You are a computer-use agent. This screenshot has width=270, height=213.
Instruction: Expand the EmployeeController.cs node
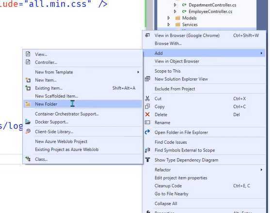click(x=175, y=12)
